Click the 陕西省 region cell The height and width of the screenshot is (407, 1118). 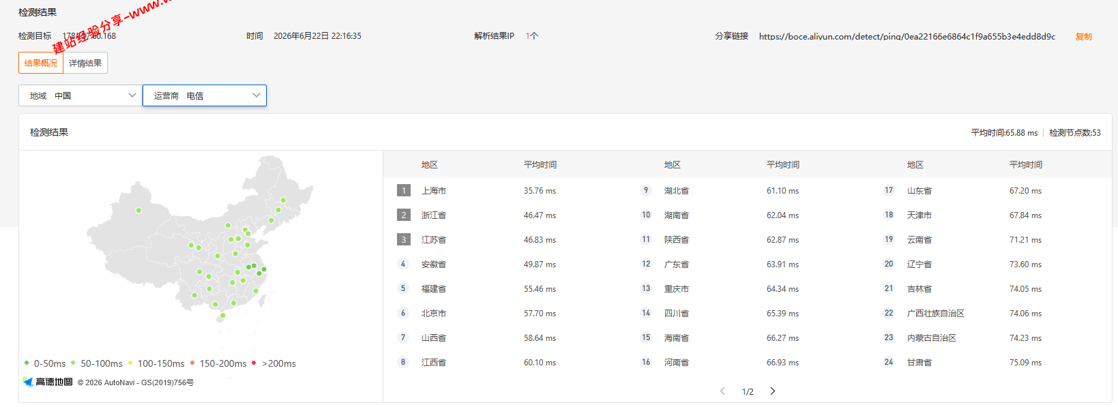click(677, 240)
